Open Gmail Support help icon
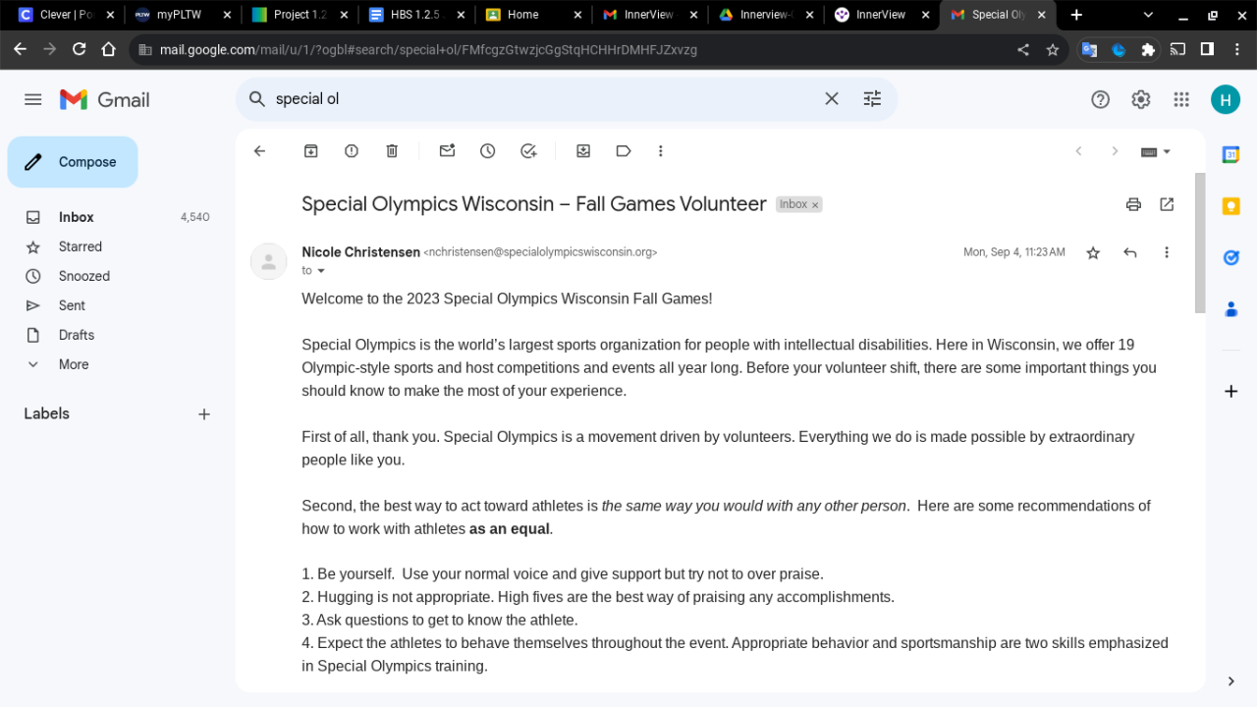Screen dimensions: 1257x707 (1101, 99)
